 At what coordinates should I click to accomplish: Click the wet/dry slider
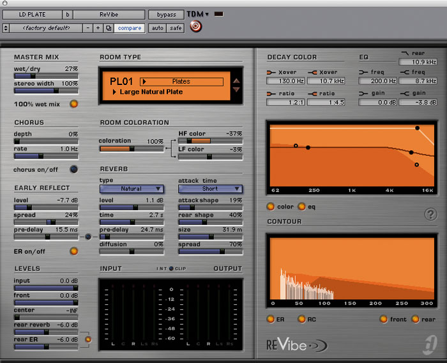click(46, 76)
